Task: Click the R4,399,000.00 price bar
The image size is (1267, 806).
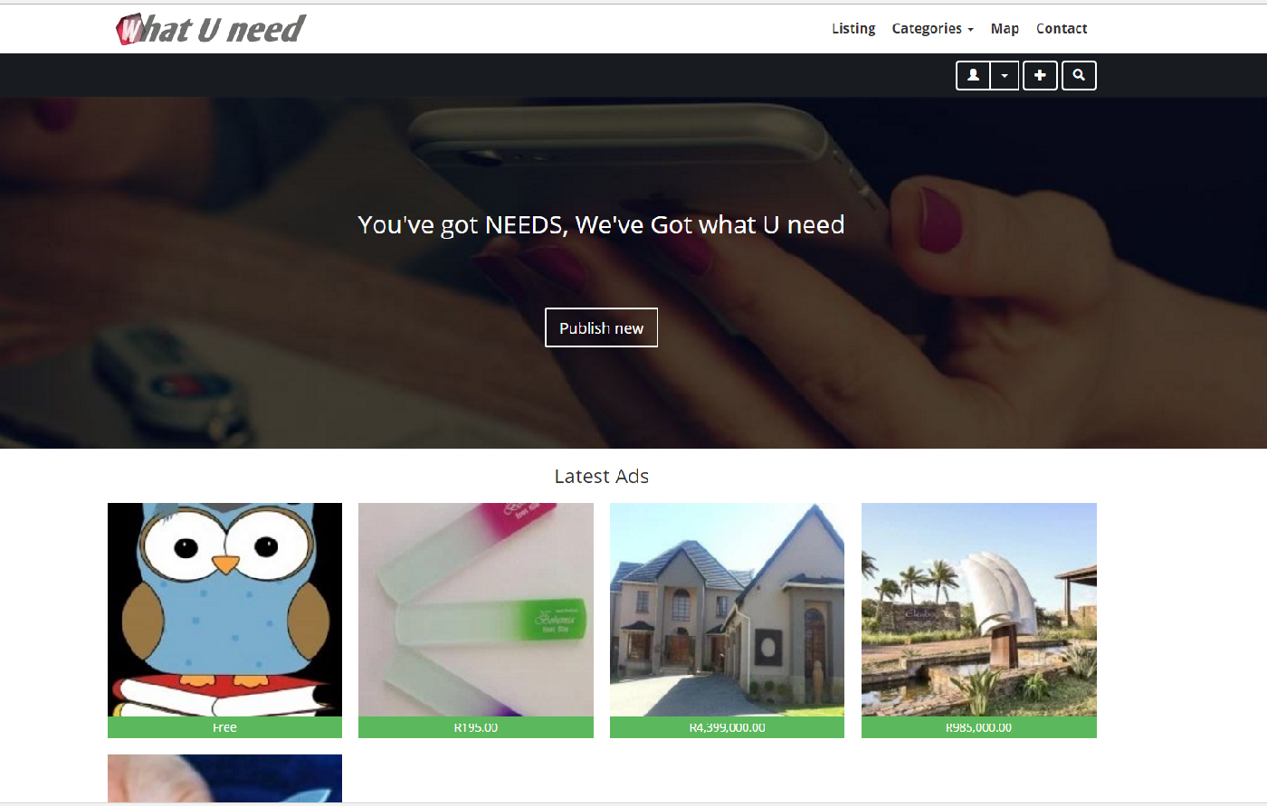Action: tap(727, 727)
